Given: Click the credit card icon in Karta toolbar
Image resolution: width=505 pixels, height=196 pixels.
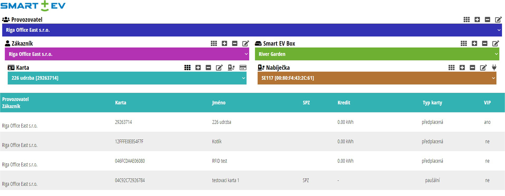Looking at the screenshot, I should [x=243, y=68].
